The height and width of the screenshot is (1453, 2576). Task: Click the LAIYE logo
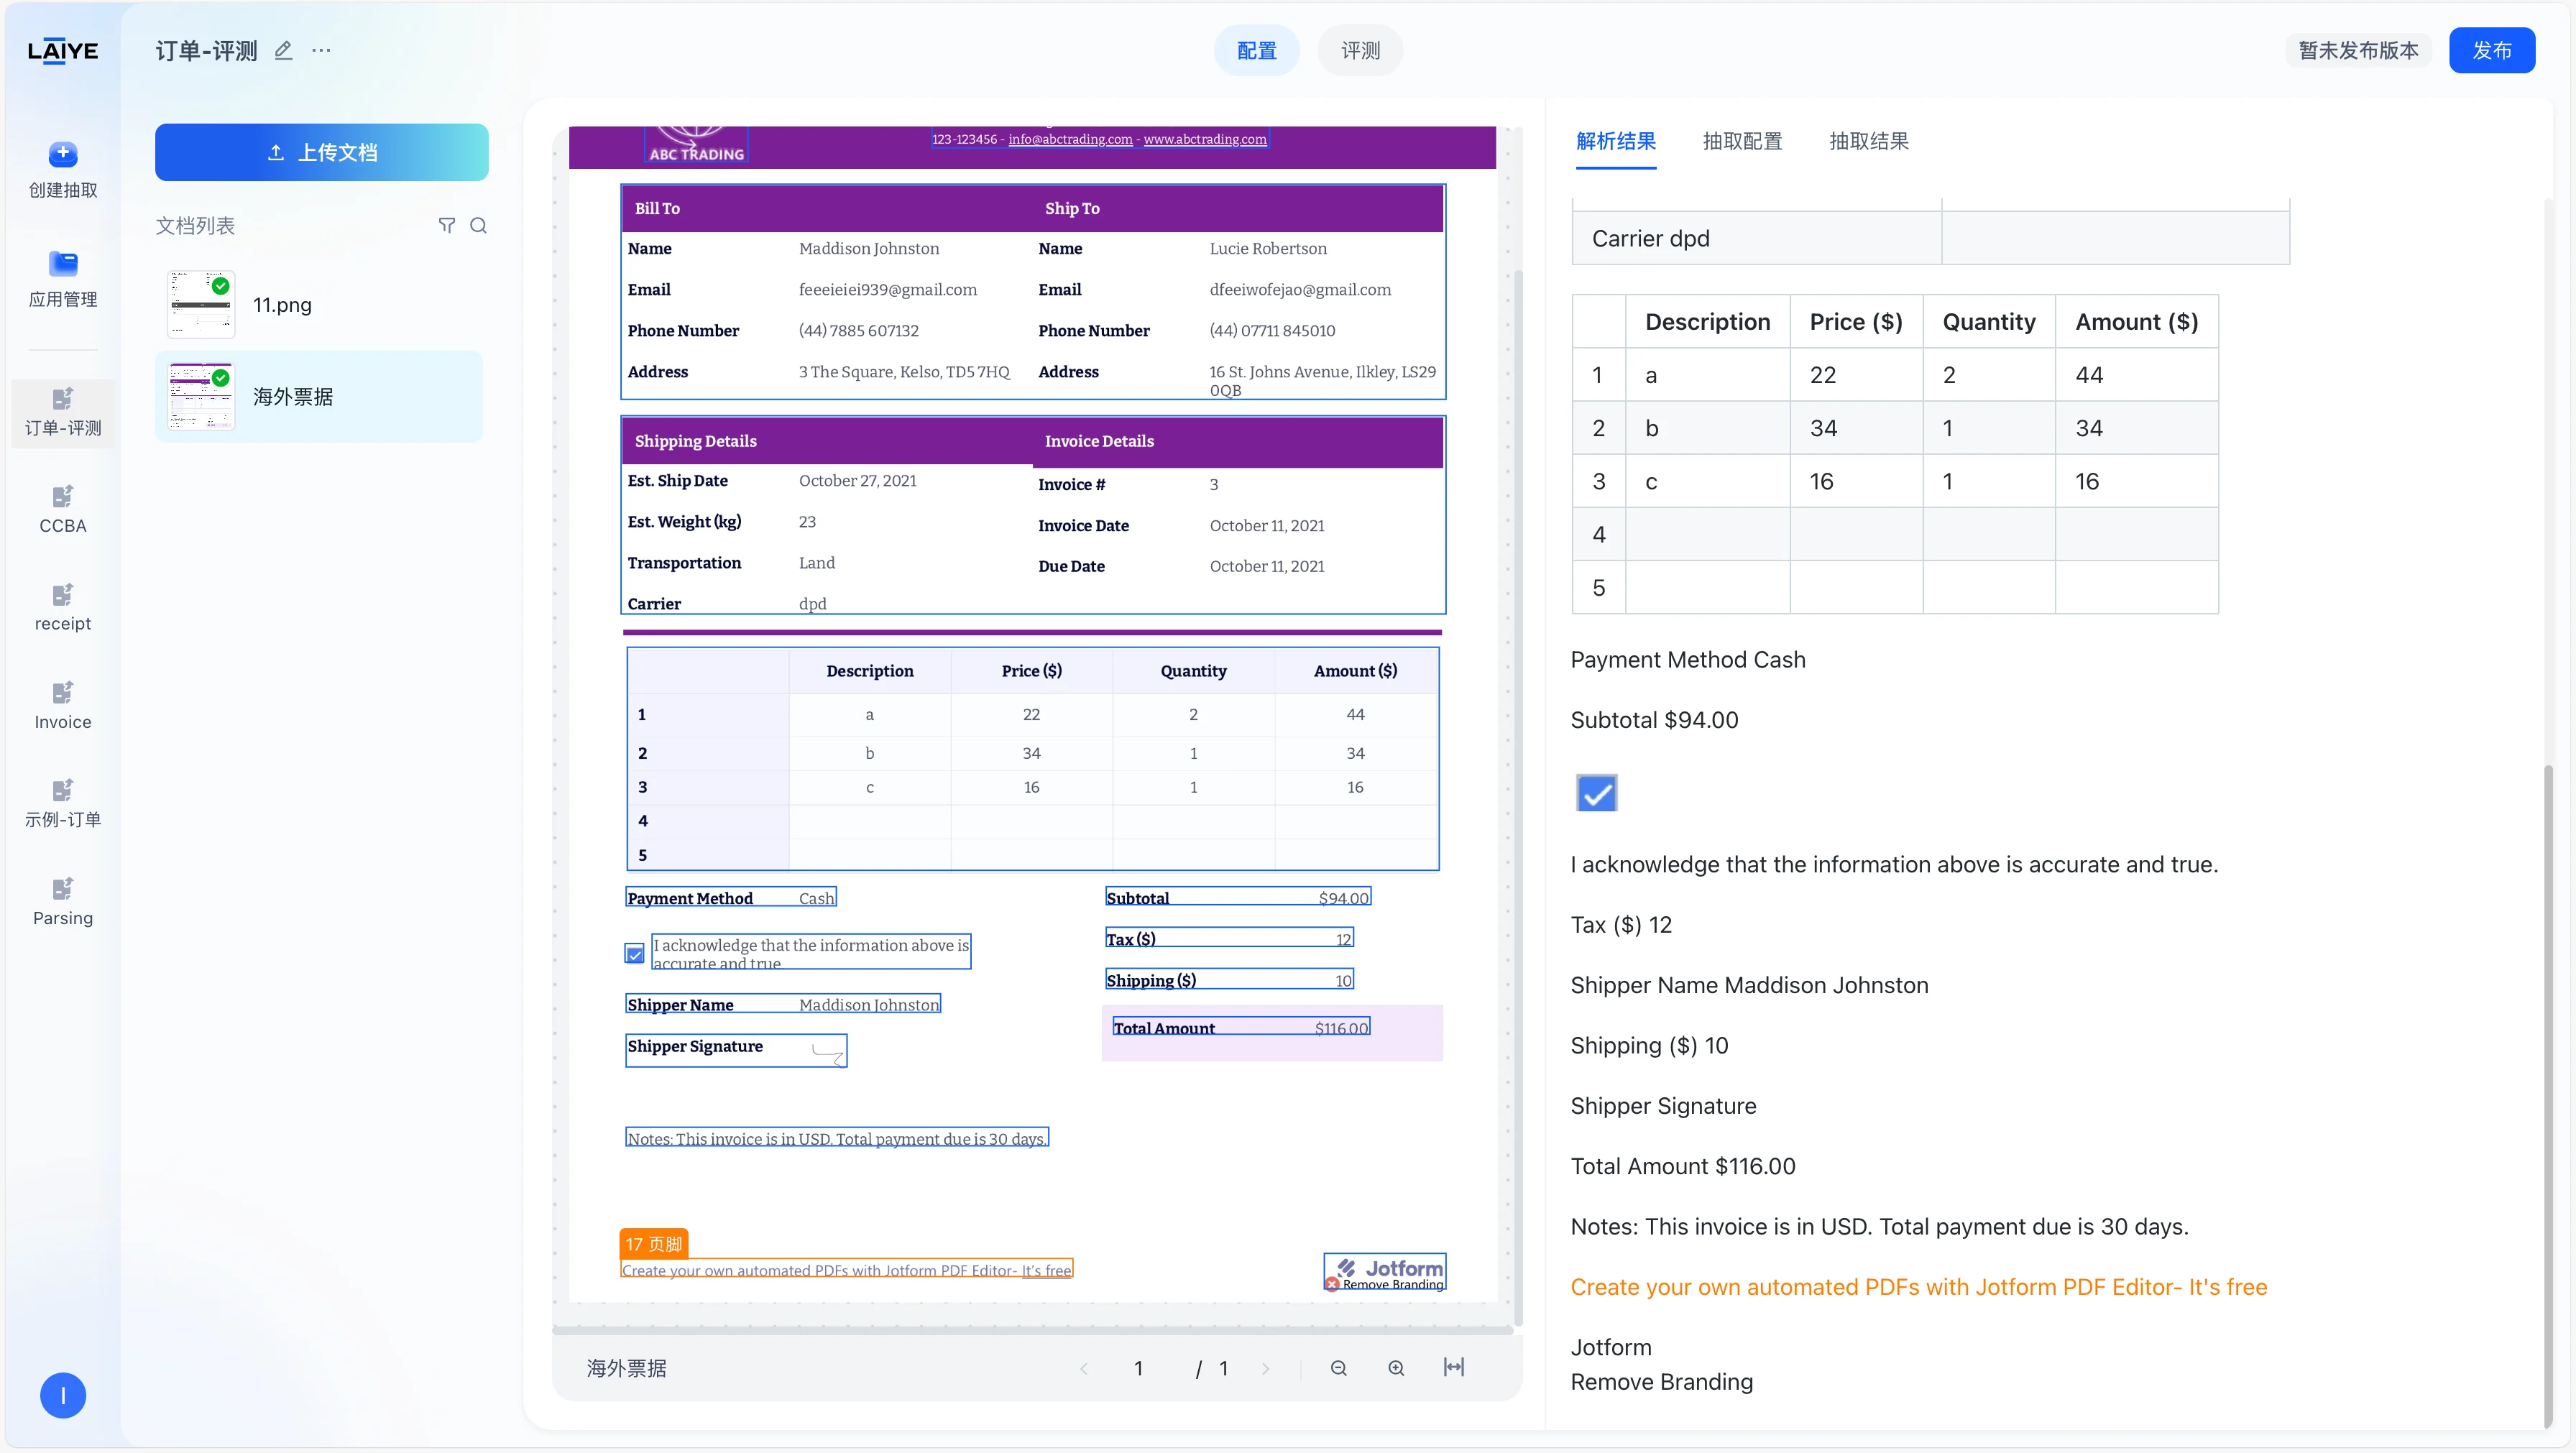(62, 51)
